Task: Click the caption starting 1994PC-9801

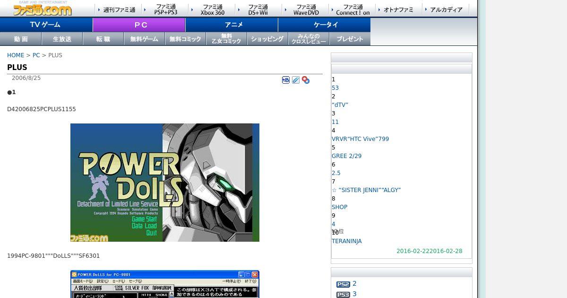Action: 53,256
